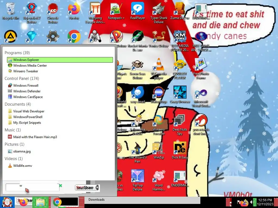Open the taskbar clock showing 12:56 PM
Screen dimensions: 278x208
(265, 202)
